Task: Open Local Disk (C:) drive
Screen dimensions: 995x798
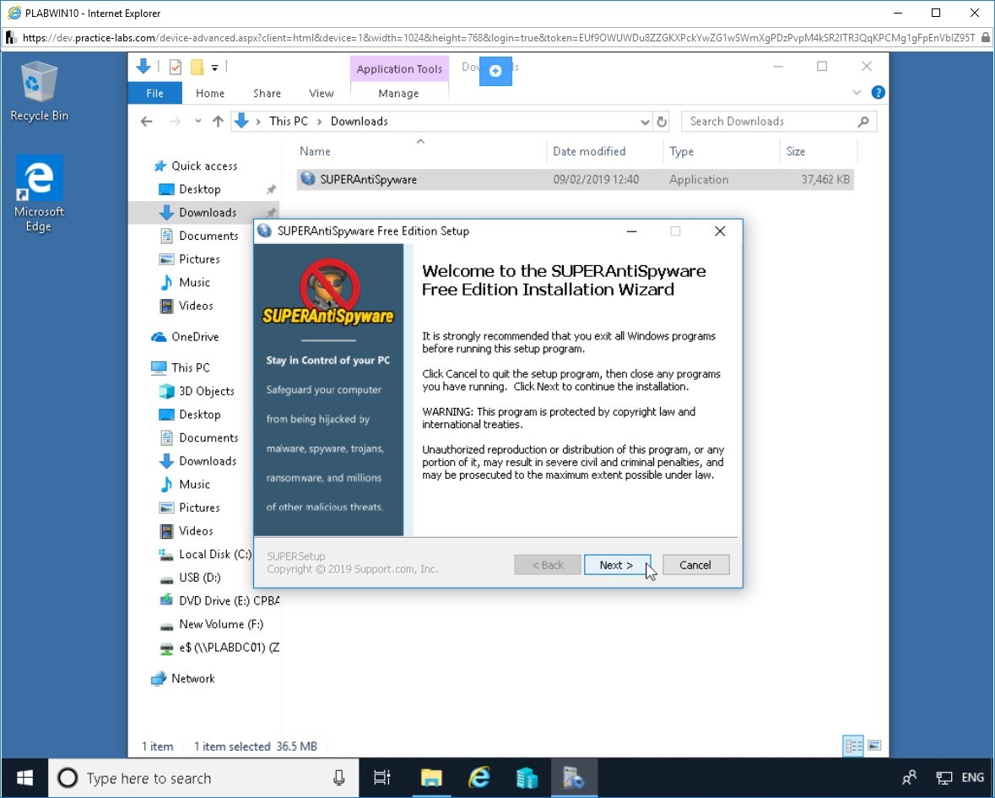Action: click(x=215, y=554)
